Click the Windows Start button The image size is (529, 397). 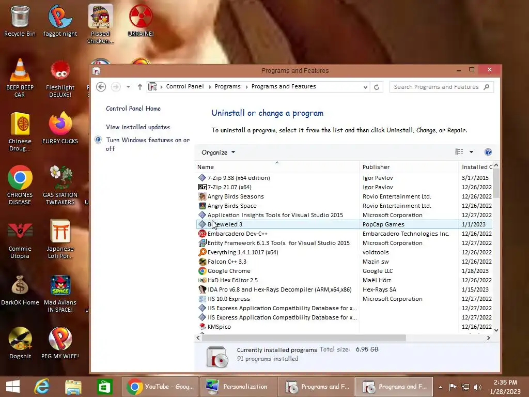tap(13, 387)
